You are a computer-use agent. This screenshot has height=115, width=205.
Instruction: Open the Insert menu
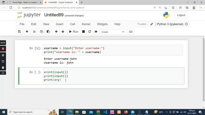[x=60, y=24]
